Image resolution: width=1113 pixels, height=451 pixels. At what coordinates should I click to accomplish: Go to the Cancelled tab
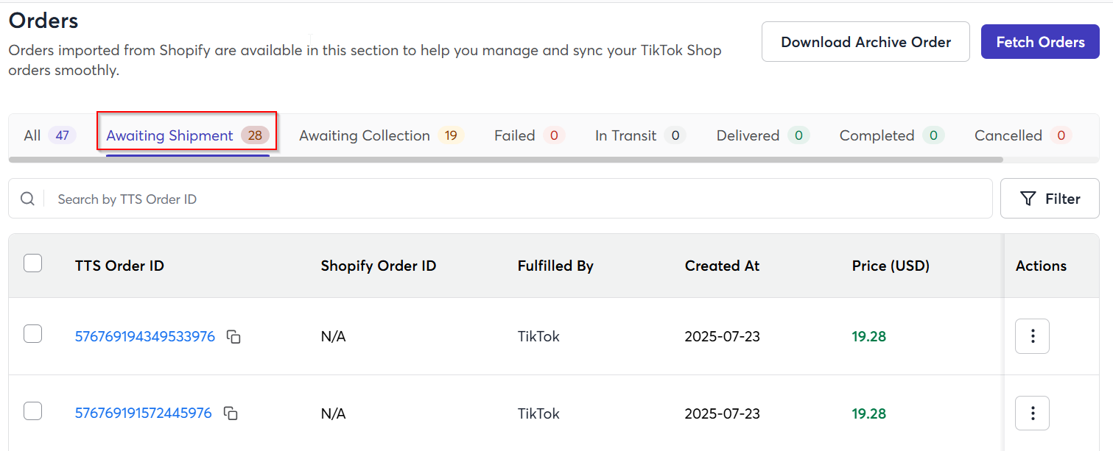(x=1022, y=135)
